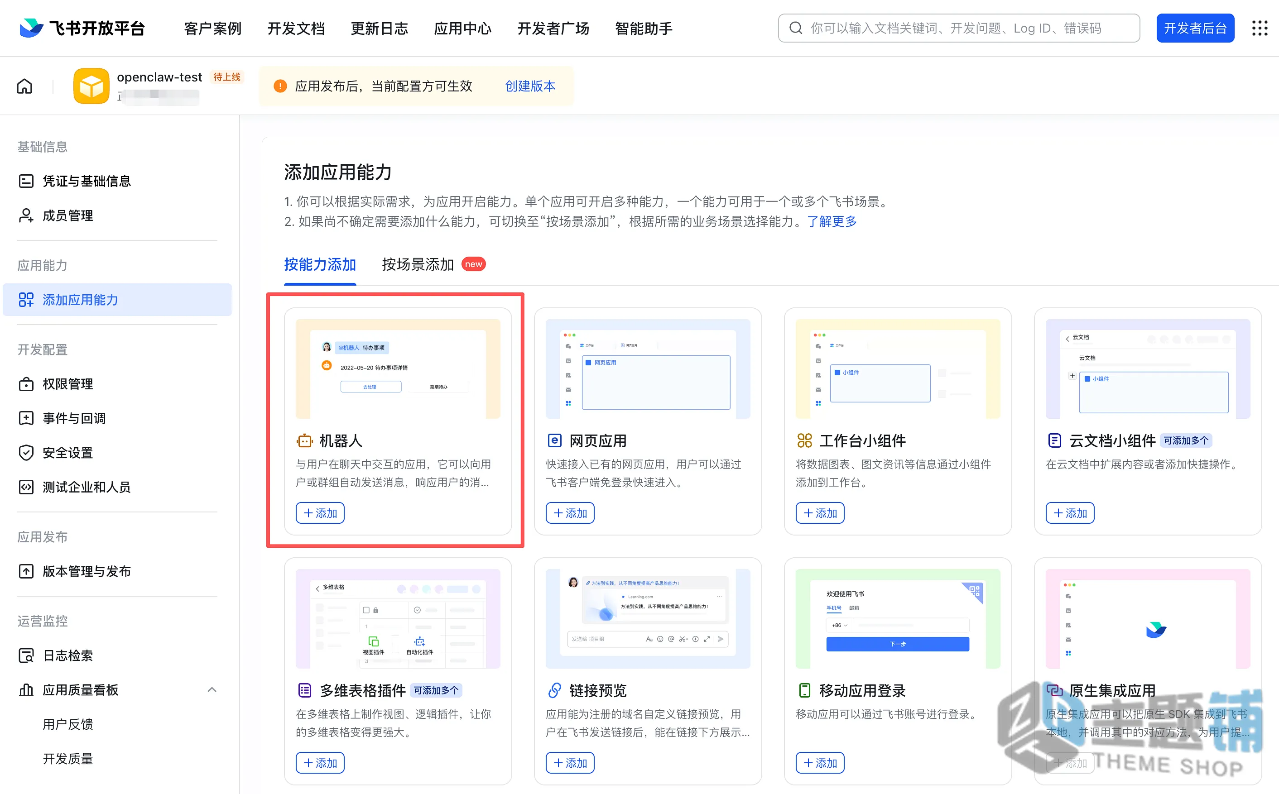
Task: Add the 云文档小组件 capability
Action: (x=1070, y=513)
